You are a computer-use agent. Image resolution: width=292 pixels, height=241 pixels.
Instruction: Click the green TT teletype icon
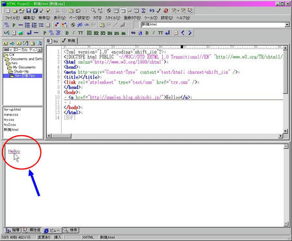click(x=80, y=33)
